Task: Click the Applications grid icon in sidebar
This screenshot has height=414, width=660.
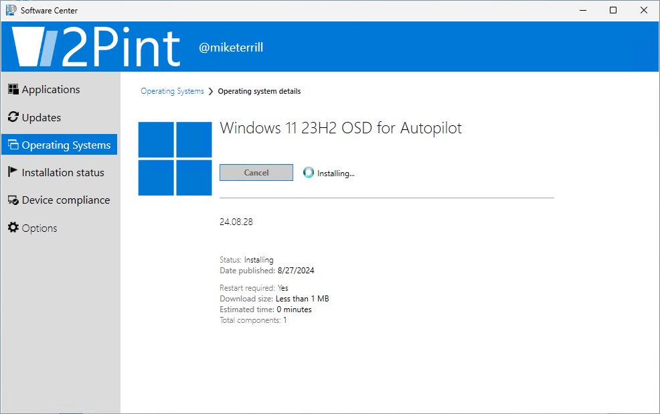Action: 13,89
